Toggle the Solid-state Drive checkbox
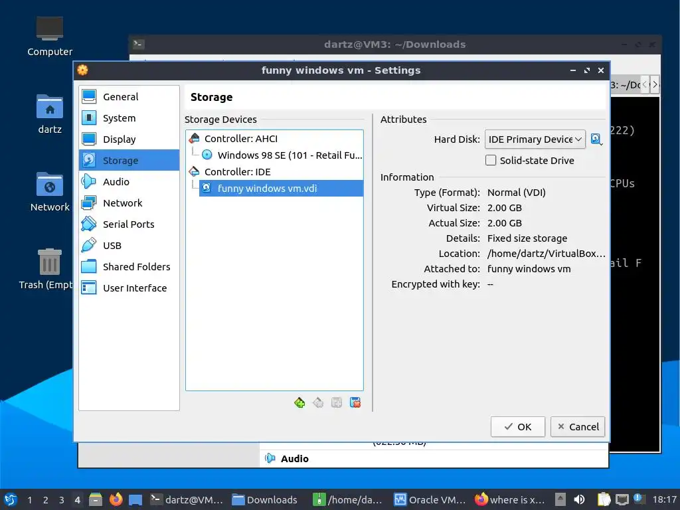The height and width of the screenshot is (510, 680). [491, 161]
